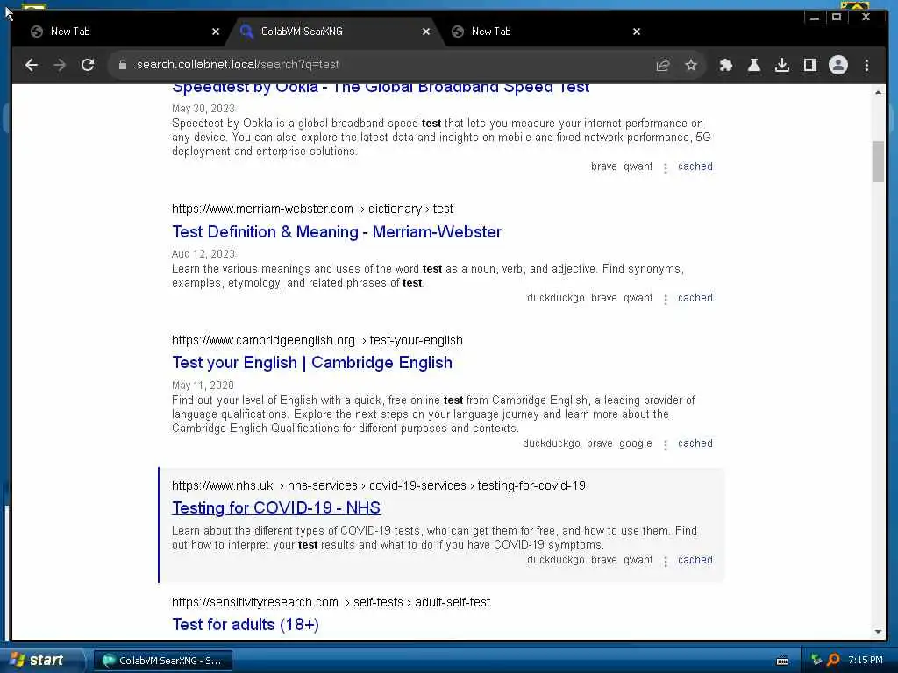898x673 pixels.
Task: Click the share page icon
Action: coord(663,65)
